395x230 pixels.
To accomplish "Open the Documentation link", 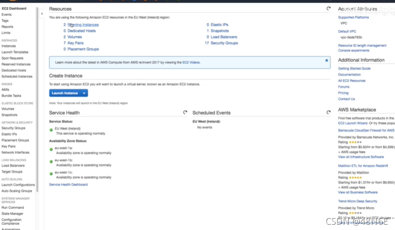I will [x=349, y=75].
